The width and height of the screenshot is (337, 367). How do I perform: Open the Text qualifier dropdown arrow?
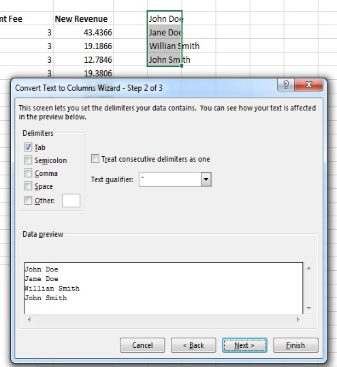coord(206,179)
